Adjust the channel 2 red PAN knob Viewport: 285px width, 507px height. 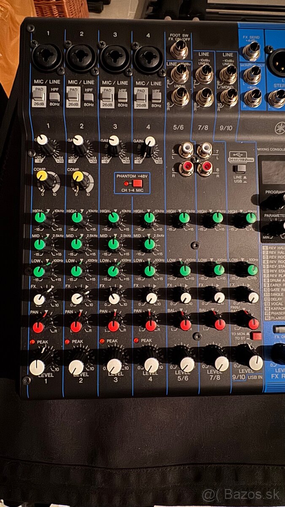76,327
